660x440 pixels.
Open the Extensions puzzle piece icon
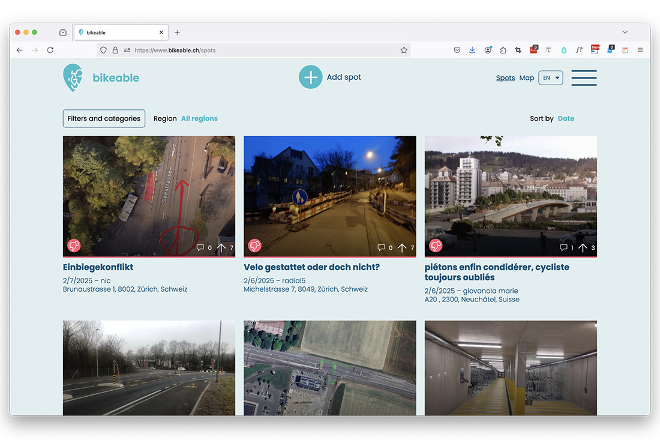tap(503, 50)
